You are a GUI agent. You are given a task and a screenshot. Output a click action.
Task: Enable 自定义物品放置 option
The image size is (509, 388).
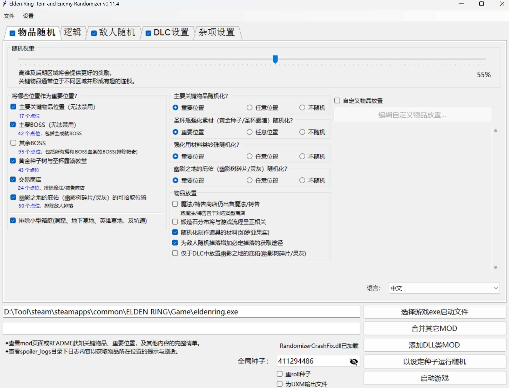click(x=337, y=100)
